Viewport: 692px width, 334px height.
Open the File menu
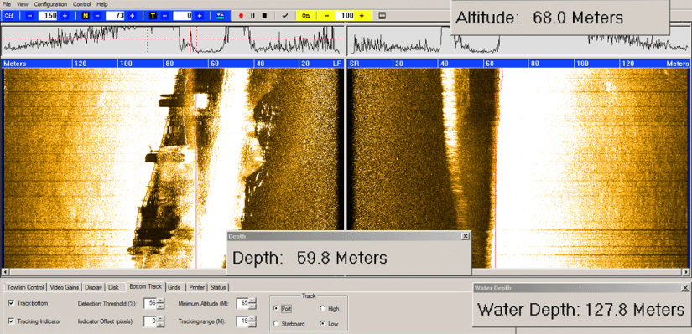[x=7, y=4]
